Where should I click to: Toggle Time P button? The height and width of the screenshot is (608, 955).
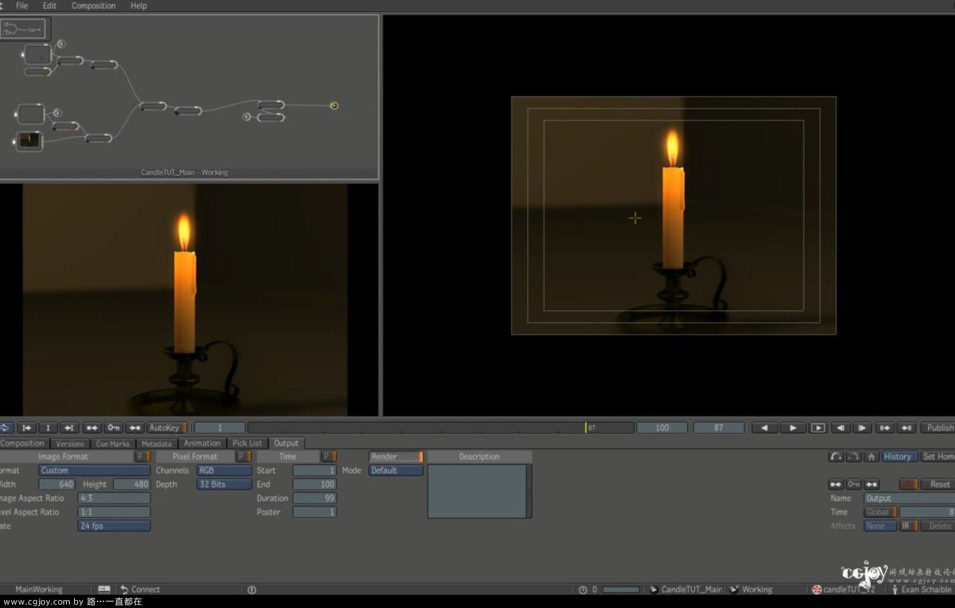click(329, 456)
